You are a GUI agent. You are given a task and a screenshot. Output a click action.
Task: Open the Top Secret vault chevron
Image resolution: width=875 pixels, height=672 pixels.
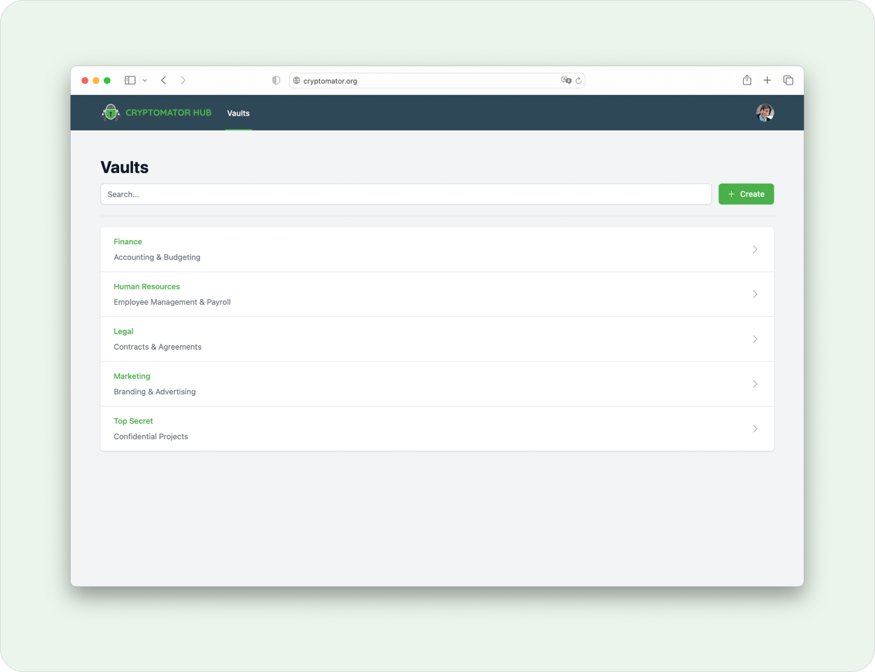pos(755,428)
